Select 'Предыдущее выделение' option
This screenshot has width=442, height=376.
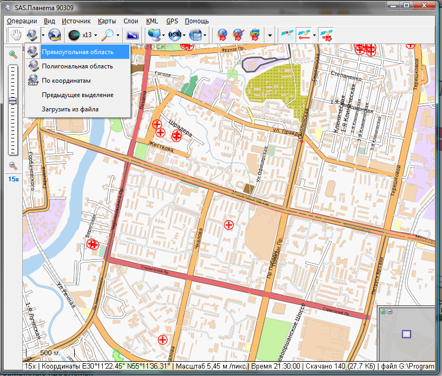click(x=77, y=95)
